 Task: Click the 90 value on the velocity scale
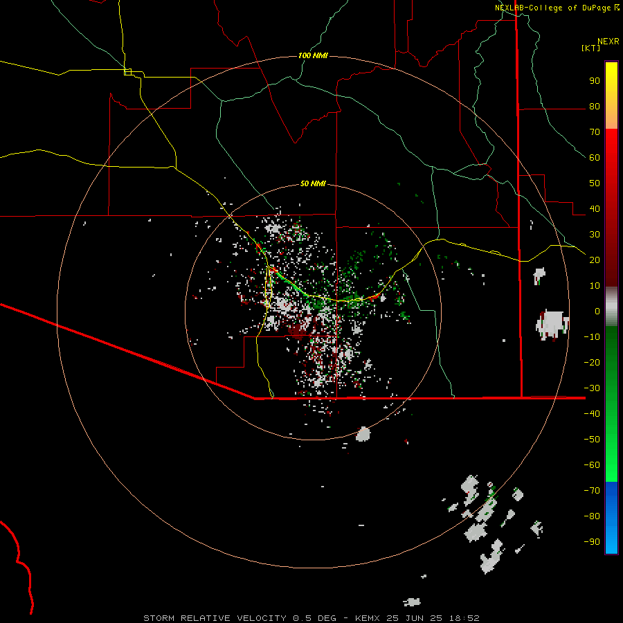[595, 81]
